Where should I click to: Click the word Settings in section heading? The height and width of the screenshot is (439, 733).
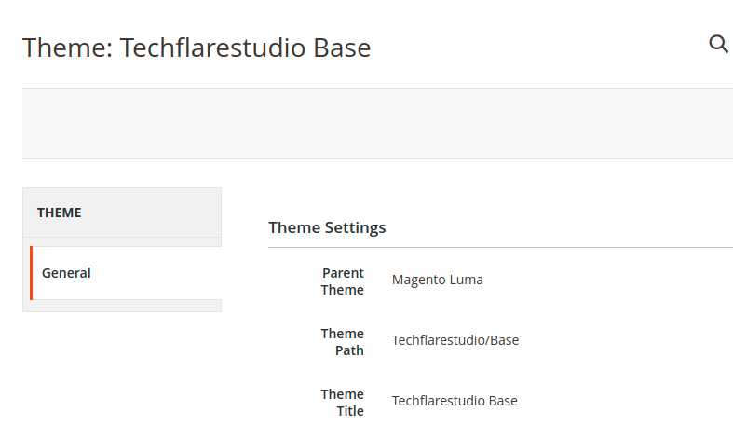coord(355,227)
